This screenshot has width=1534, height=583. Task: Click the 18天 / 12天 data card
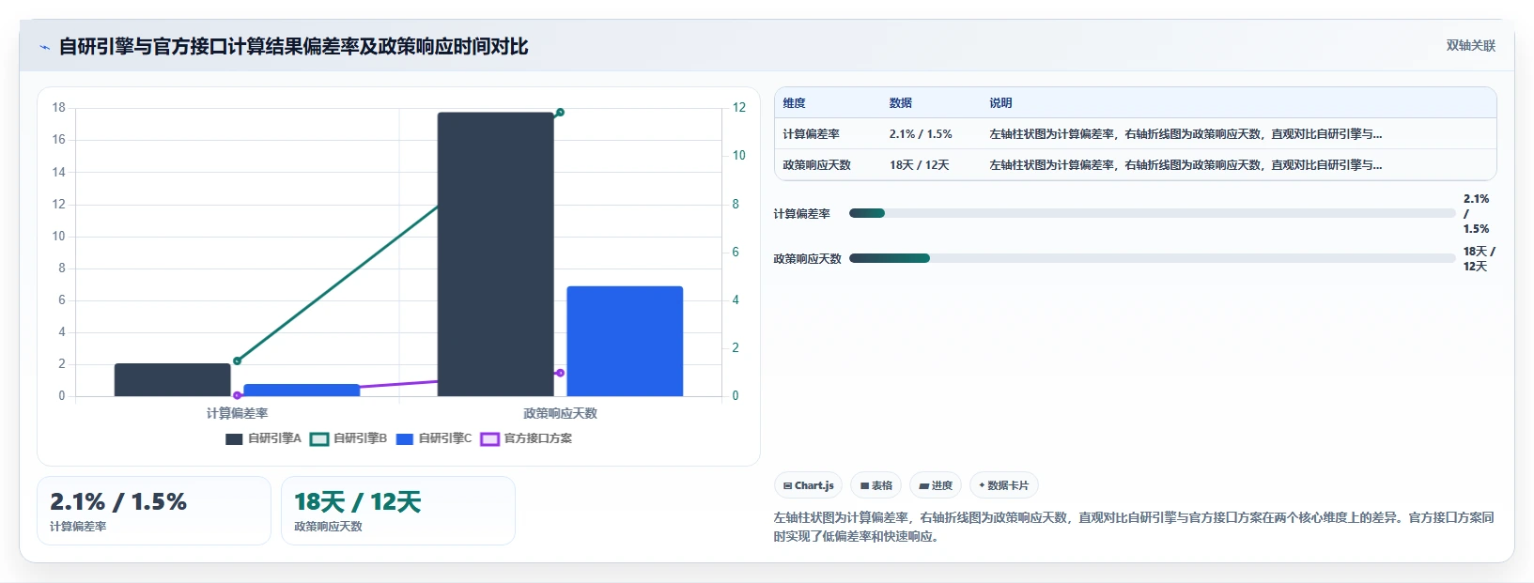click(x=398, y=511)
